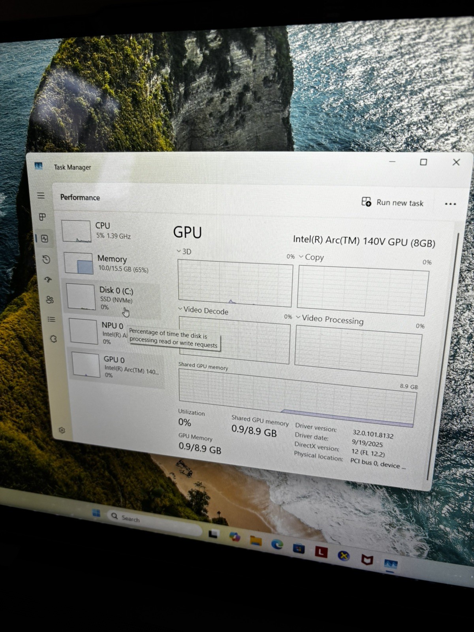Click '10.0/15.5 GB (65%)' memory text
The width and height of the screenshot is (474, 632).
coord(123,269)
